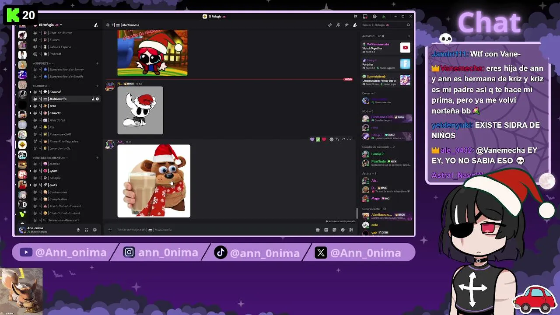Open the emoji picker in message bar
Viewport: 560px width, 315px height.
(343, 230)
